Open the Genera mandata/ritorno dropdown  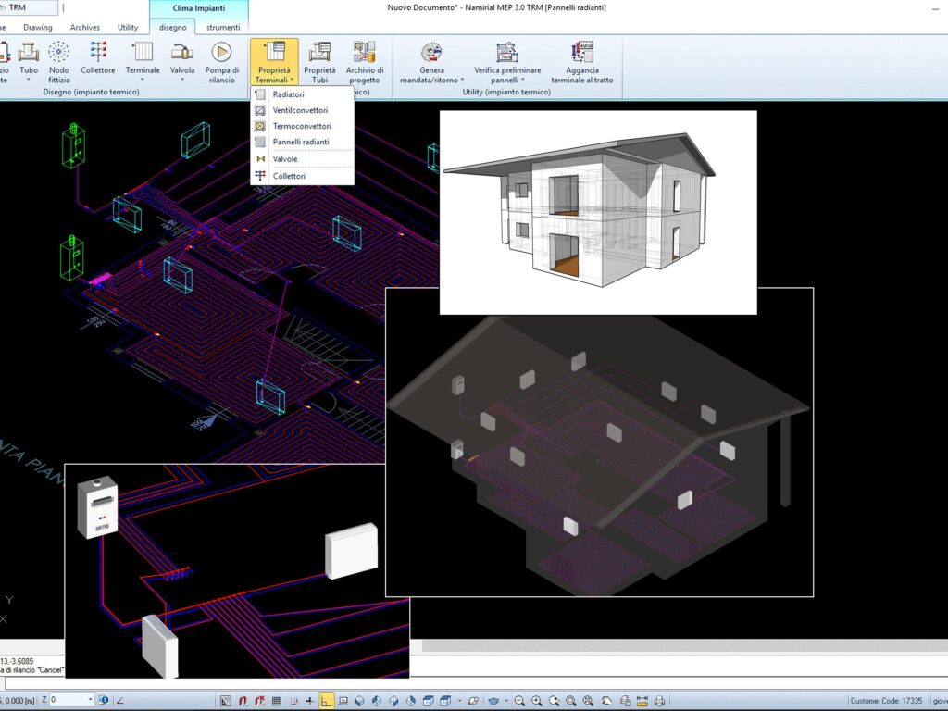(x=429, y=81)
